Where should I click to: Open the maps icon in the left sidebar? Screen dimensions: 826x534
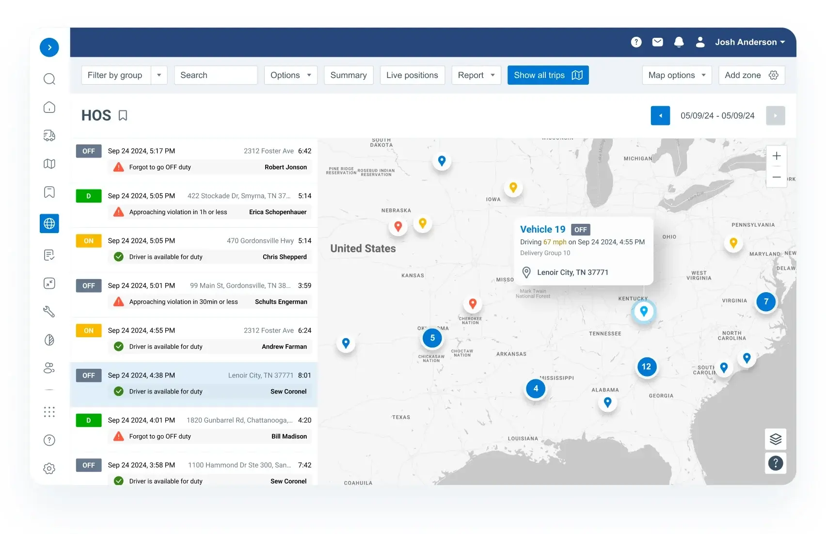[x=49, y=164]
